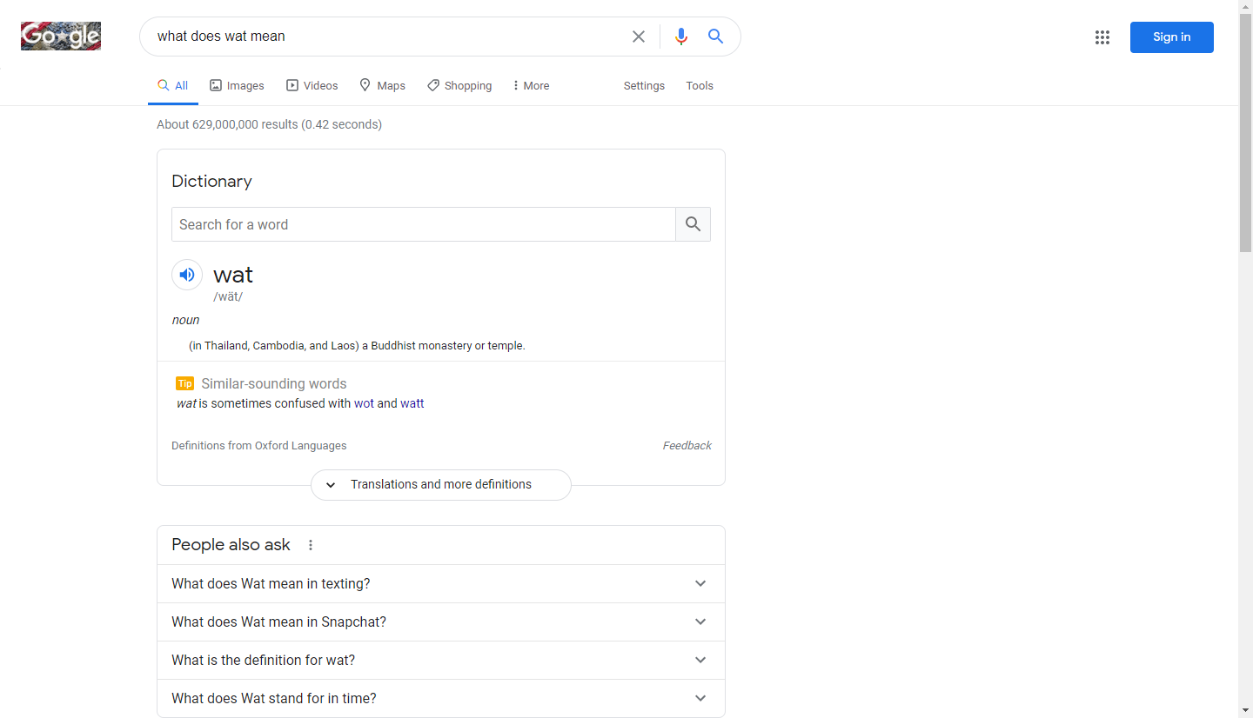
Task: Follow the "watt" similar word link
Action: tap(412, 403)
